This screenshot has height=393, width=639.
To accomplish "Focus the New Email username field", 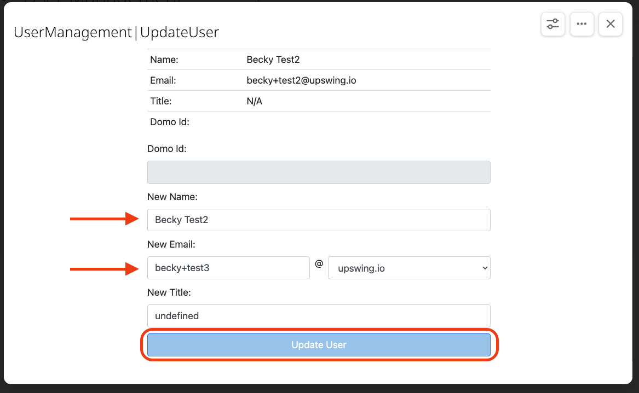I will (228, 268).
